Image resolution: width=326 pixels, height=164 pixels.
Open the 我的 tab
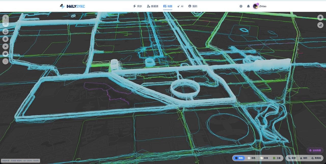(193, 6)
